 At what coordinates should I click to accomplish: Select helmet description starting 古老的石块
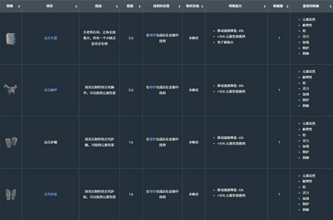pos(99,38)
